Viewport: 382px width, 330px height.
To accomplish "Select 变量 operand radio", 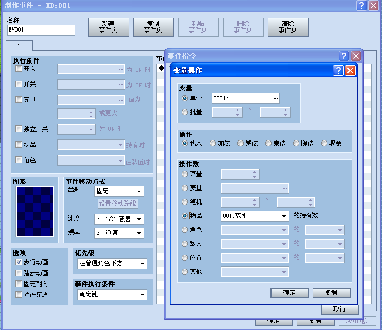I will 185,188.
